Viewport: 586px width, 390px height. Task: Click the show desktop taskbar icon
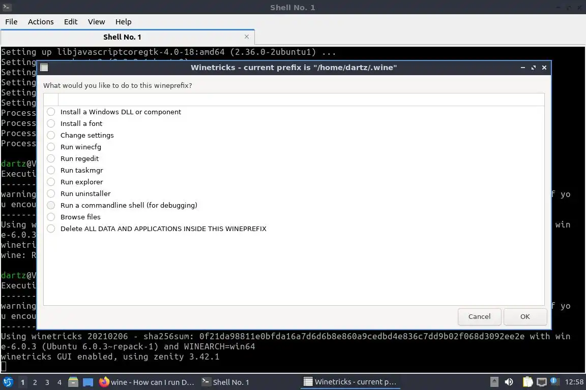coord(88,382)
